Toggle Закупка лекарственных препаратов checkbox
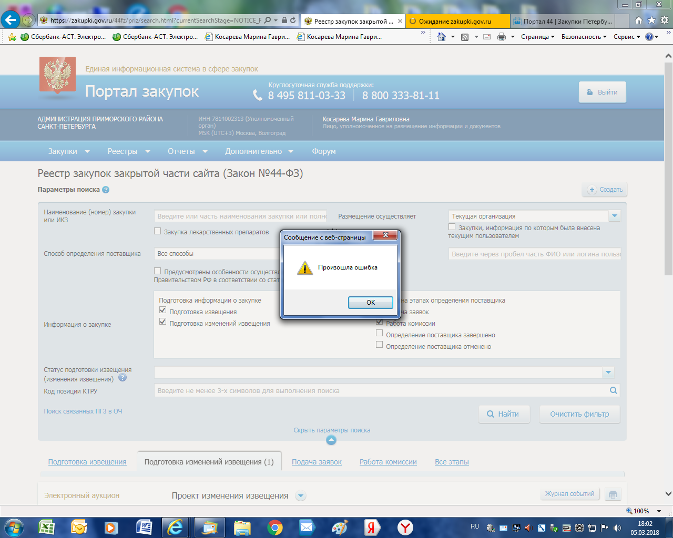The width and height of the screenshot is (673, 538). (x=157, y=231)
